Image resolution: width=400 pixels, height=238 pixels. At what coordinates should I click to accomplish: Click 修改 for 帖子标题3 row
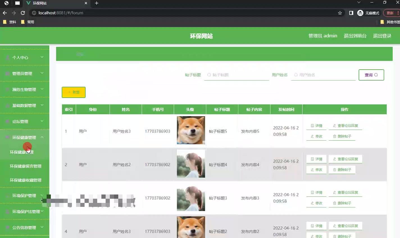click(x=316, y=203)
